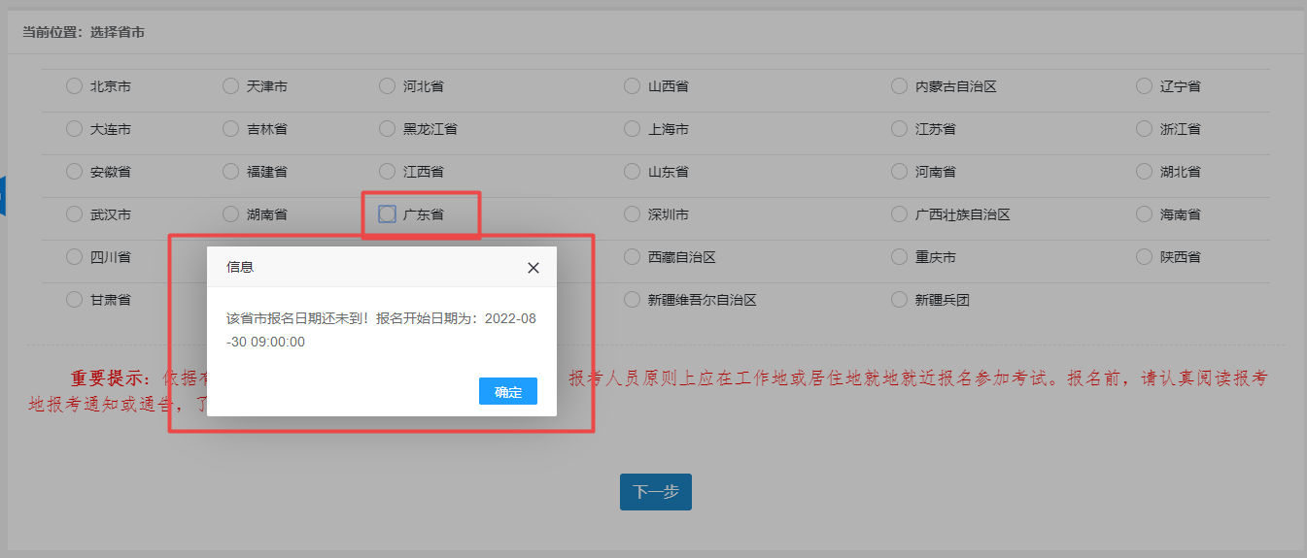Select the 海南省 radio button
1307x558 pixels.
(1144, 214)
